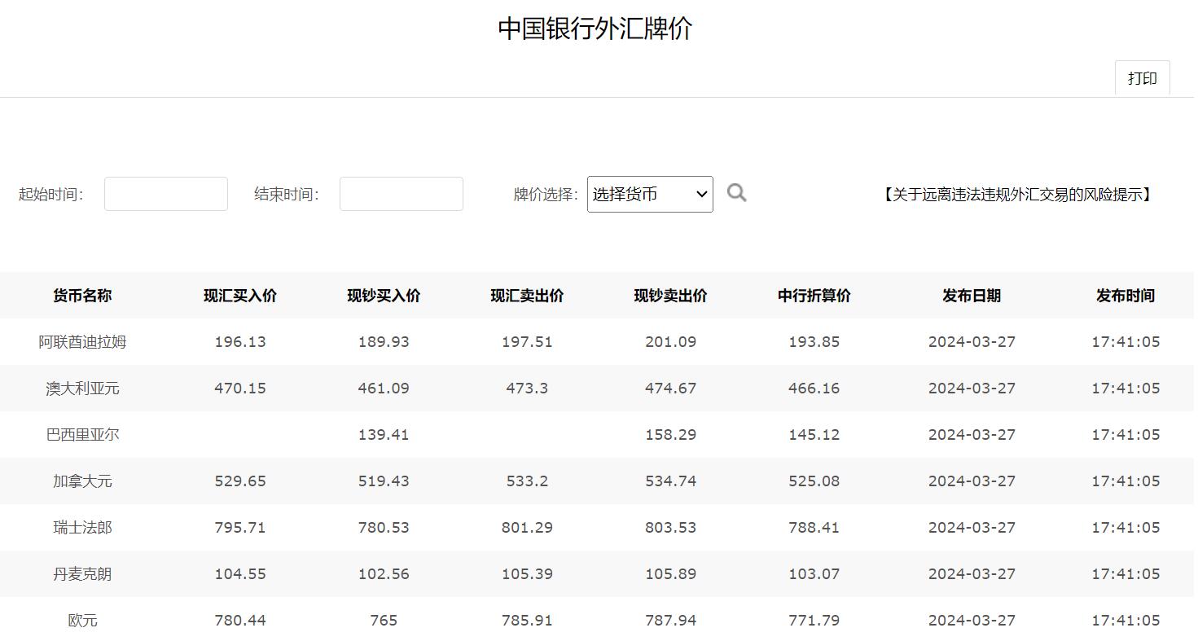
Task: Click the value 765 in the 欧元 row
Action: [384, 621]
